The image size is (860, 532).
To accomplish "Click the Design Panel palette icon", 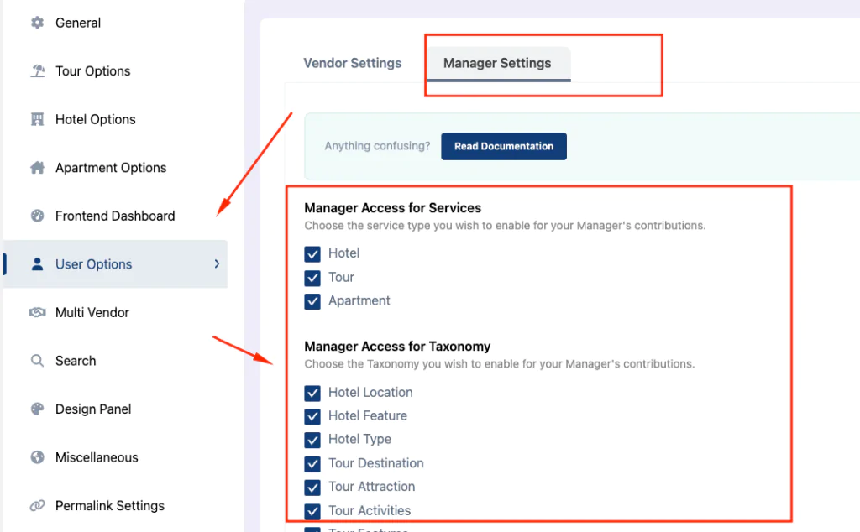I will (37, 409).
